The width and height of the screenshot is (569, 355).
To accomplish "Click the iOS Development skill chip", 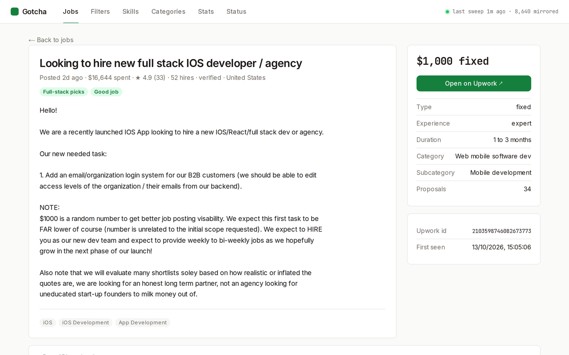I will tap(85, 323).
